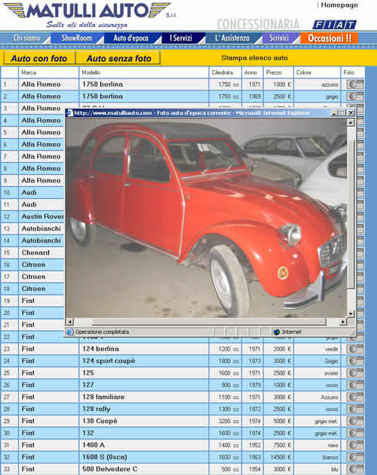Open photo icon for Fiat 124 berlina row
Screen dimensions: 377x475
point(355,349)
